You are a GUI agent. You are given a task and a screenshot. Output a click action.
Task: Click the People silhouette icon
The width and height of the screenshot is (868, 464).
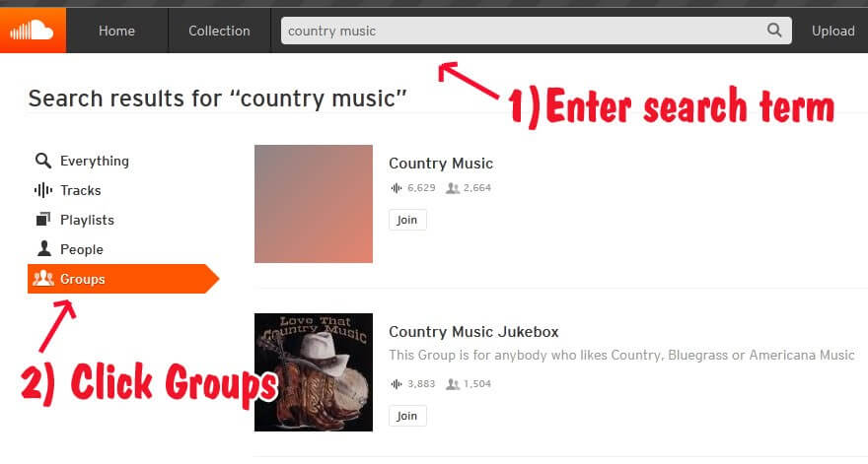click(x=43, y=249)
